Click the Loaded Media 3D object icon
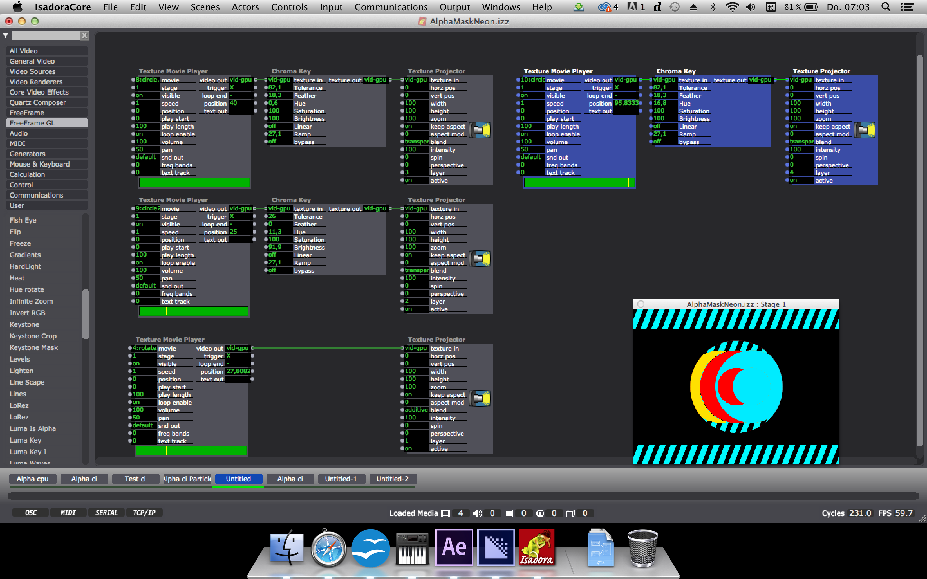 (570, 513)
